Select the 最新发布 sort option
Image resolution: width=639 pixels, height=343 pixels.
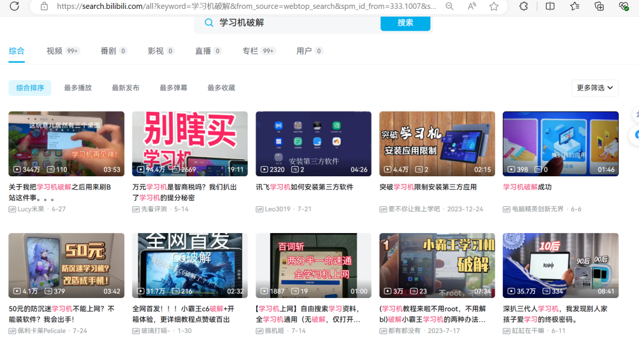point(125,88)
